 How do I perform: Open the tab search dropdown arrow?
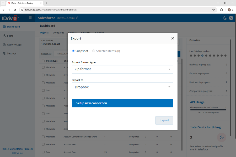(x=3, y=3)
